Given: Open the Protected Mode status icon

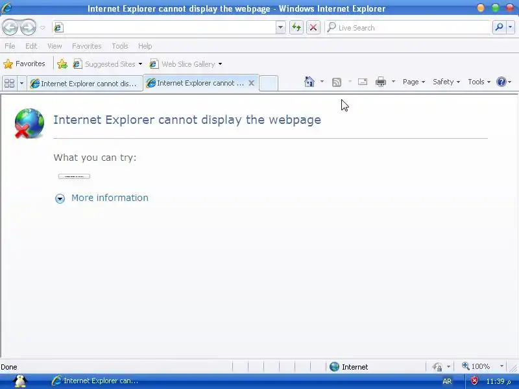Looking at the screenshot, I should 437,366.
